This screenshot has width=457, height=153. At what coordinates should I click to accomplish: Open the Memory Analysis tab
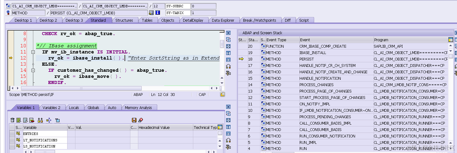pos(138,107)
